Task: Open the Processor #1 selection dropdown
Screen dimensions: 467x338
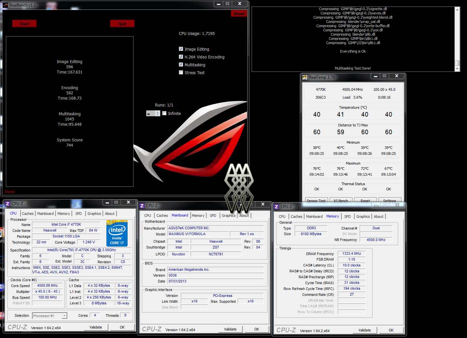Action: click(64, 316)
